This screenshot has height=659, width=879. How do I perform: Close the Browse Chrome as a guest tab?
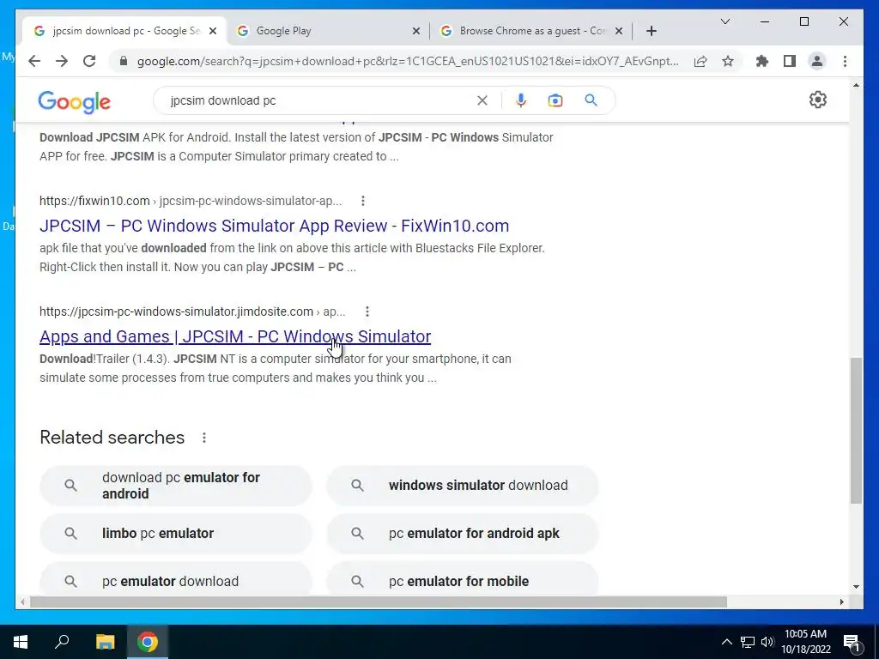[x=619, y=31]
